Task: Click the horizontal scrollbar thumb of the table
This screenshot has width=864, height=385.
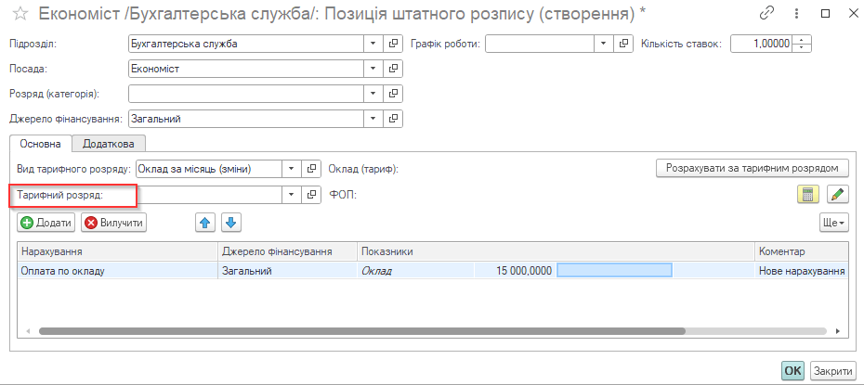Action: 361,331
